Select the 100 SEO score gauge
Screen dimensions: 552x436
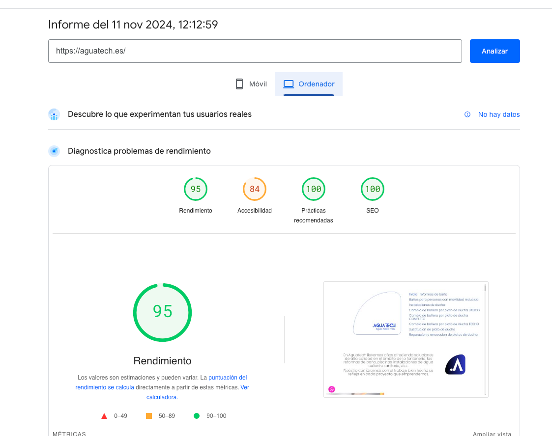373,189
